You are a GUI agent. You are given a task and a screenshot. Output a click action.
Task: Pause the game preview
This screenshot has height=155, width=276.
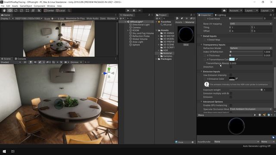pyautogui.click(x=134, y=10)
